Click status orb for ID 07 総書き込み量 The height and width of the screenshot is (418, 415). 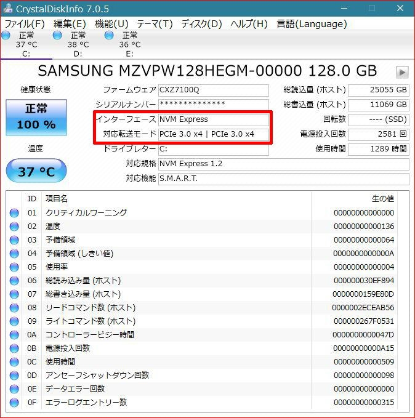pyautogui.click(x=14, y=294)
